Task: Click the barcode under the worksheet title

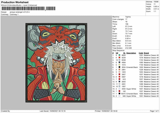Action: [x=28, y=9]
